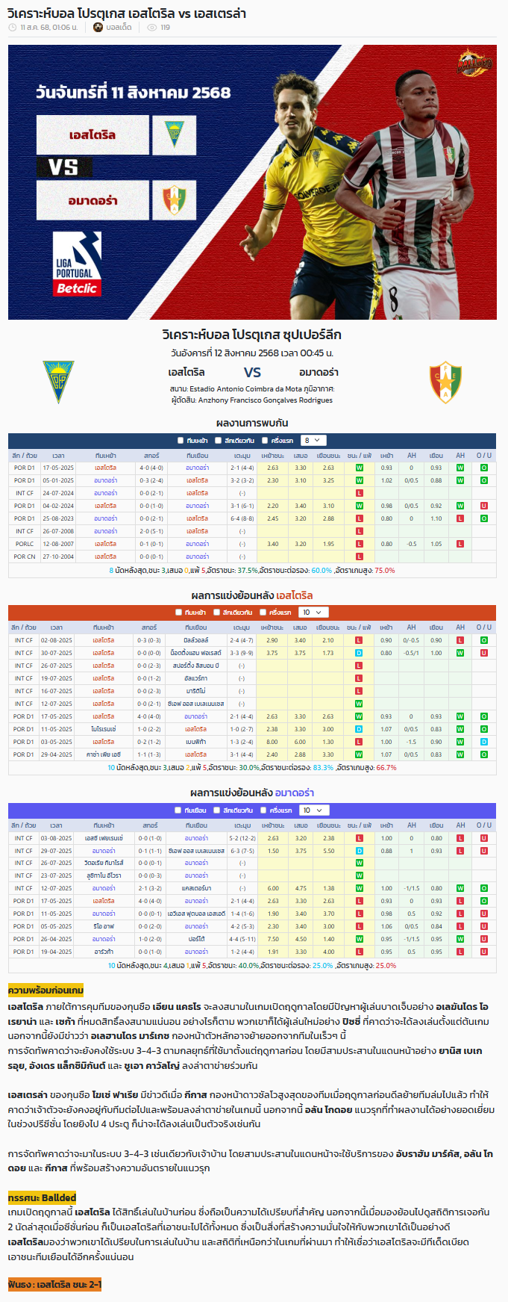The image size is (508, 1302).
Task: Click the มิลล์วอลล์ team link
Action: [196, 640]
